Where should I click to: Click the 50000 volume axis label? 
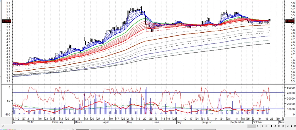(289, 87)
